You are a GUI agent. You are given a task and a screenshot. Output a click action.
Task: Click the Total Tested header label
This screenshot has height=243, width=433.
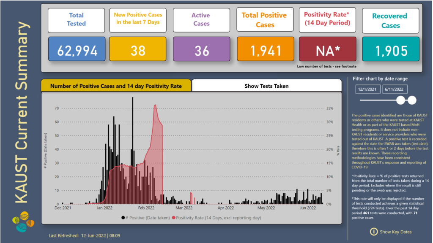pyautogui.click(x=76, y=19)
